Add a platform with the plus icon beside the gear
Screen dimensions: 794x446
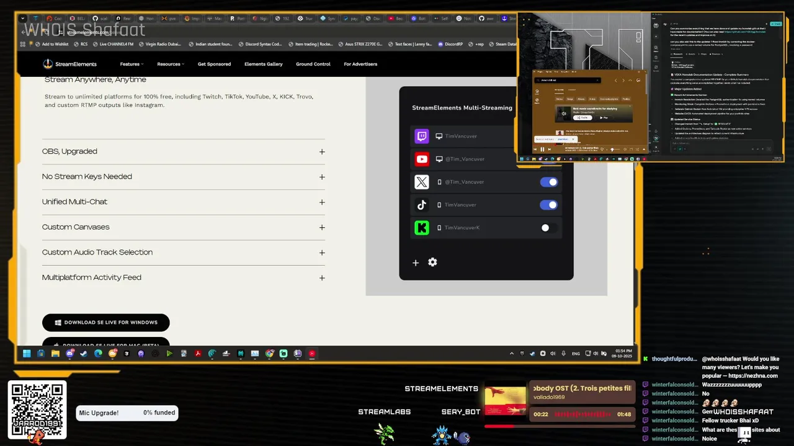416,263
